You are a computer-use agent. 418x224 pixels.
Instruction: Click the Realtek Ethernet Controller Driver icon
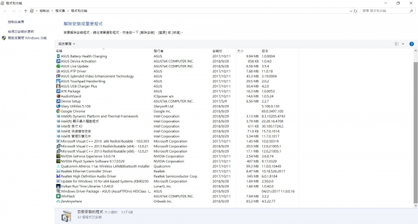pos(59,171)
